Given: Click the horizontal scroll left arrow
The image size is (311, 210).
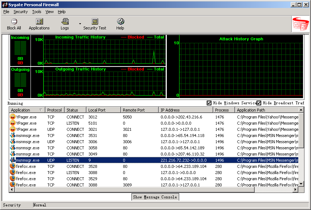Looking at the screenshot, I should tap(12, 190).
